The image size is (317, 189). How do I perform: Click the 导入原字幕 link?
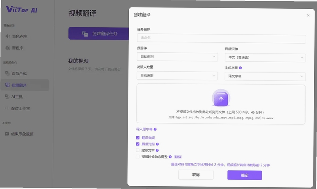click(144, 129)
